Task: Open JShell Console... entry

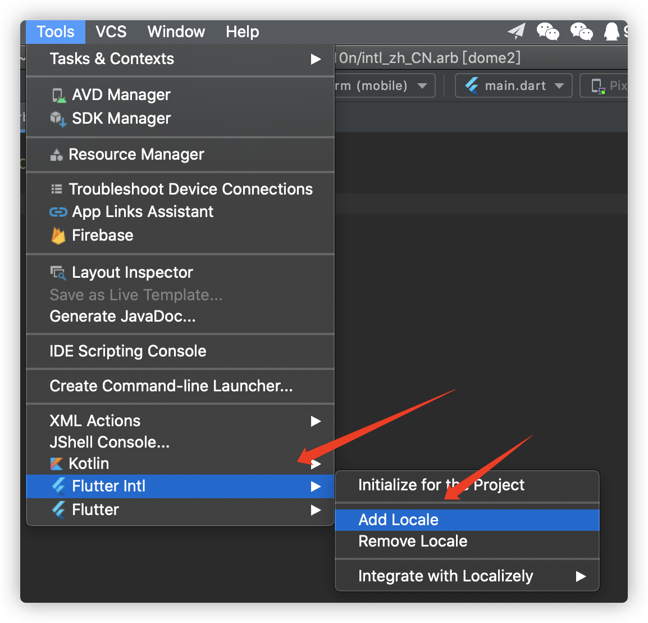Action: [180, 443]
